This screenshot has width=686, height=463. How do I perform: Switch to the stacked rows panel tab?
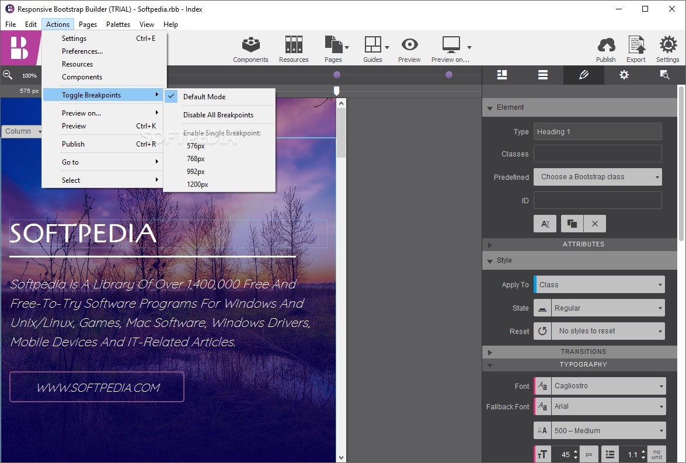[x=543, y=75]
